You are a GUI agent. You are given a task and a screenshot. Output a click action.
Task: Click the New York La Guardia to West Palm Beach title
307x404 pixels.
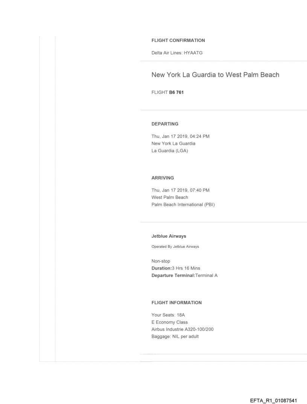(215, 75)
